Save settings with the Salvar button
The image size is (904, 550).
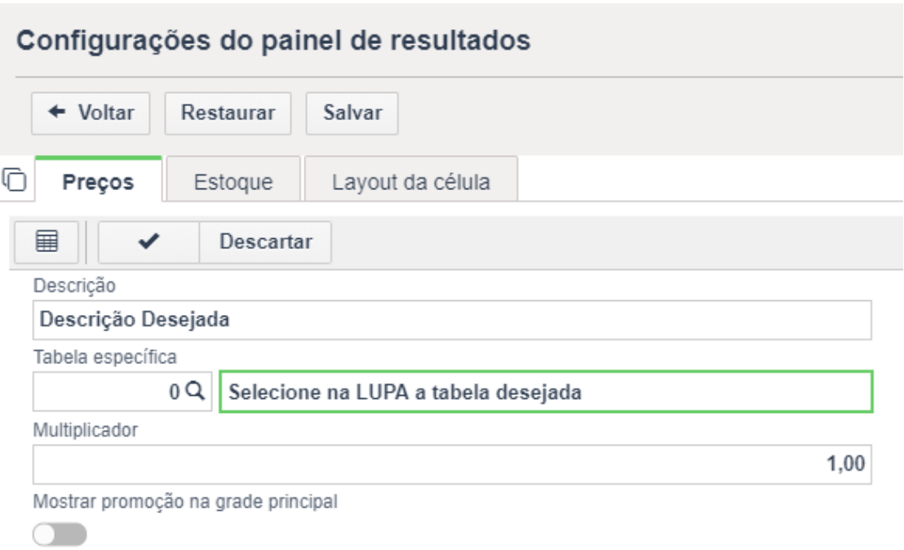pyautogui.click(x=352, y=113)
